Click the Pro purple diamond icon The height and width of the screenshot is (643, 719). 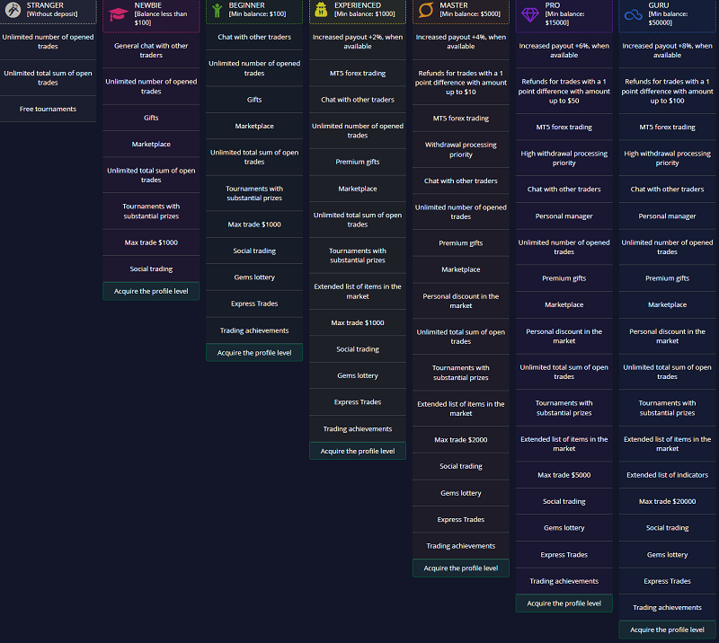[x=530, y=14]
